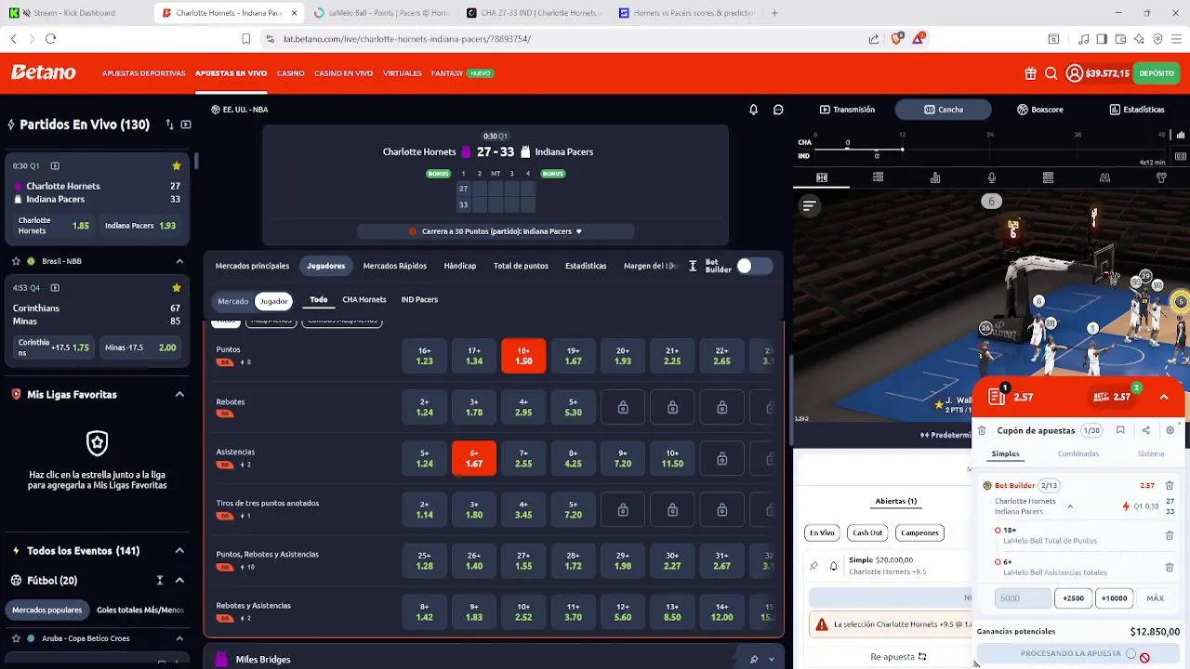This screenshot has width=1190, height=669.
Task: Click the browser address bar URL
Action: click(x=407, y=39)
